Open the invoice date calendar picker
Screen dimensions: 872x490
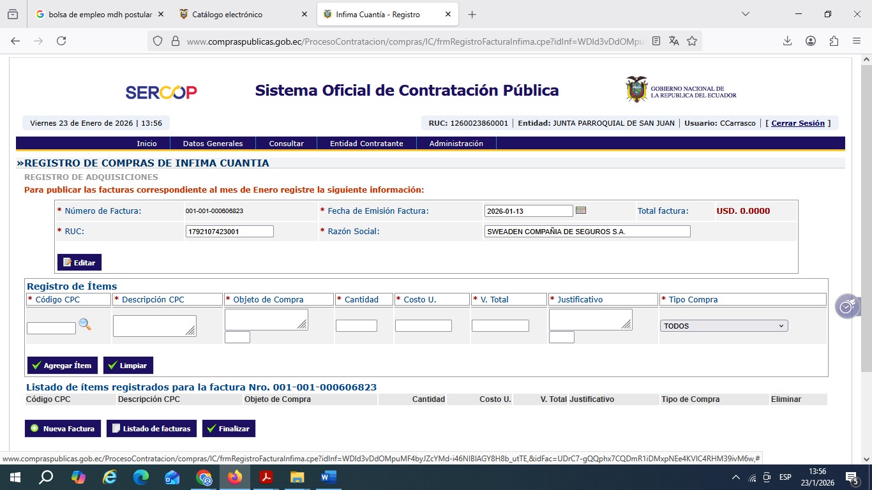coord(581,211)
